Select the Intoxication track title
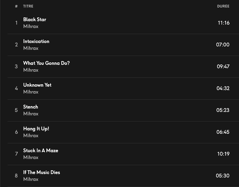 click(x=36, y=41)
